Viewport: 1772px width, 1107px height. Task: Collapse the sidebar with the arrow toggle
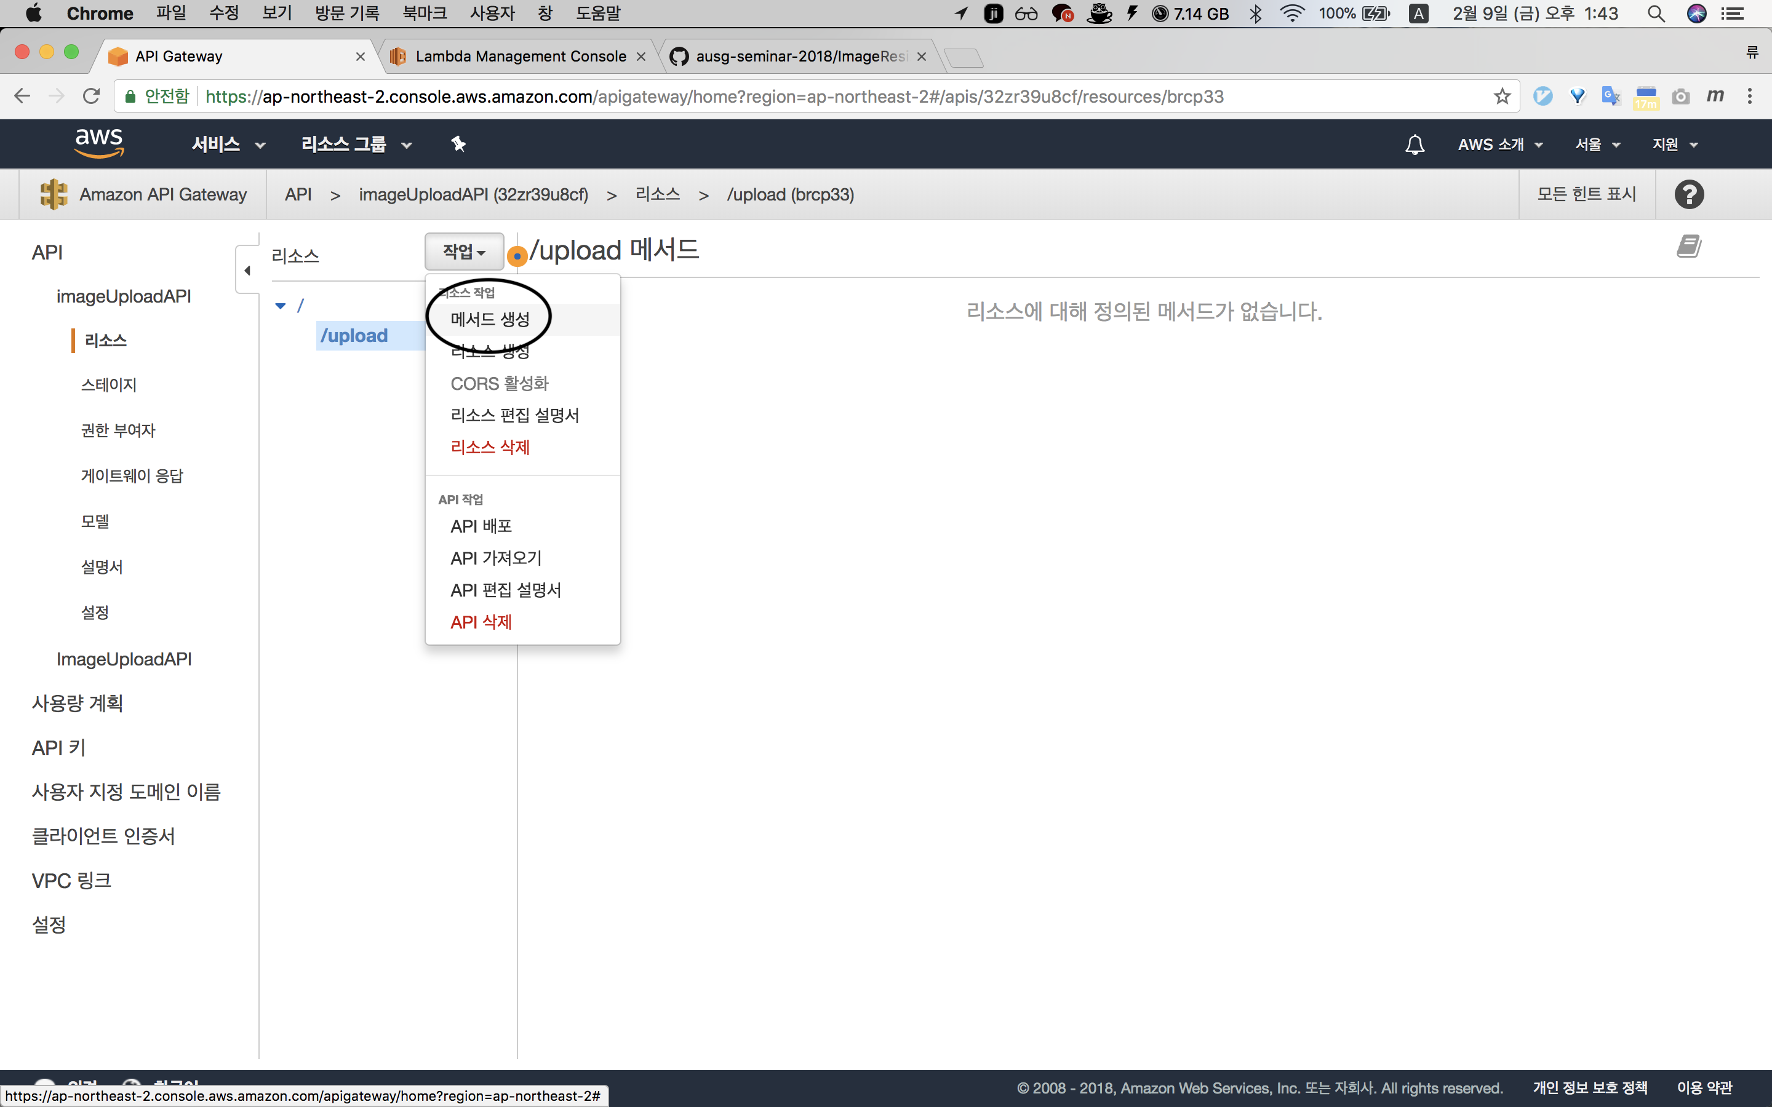point(247,270)
